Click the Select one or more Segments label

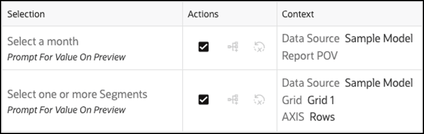pyautogui.click(x=77, y=94)
